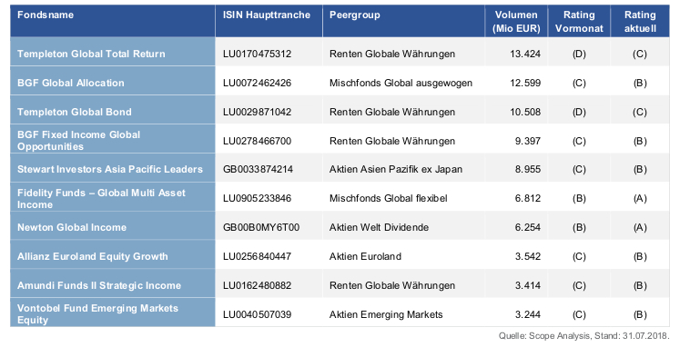Select the Volumen (Mio EUR) header
Image resolution: width=680 pixels, height=347 pixels.
pos(516,22)
